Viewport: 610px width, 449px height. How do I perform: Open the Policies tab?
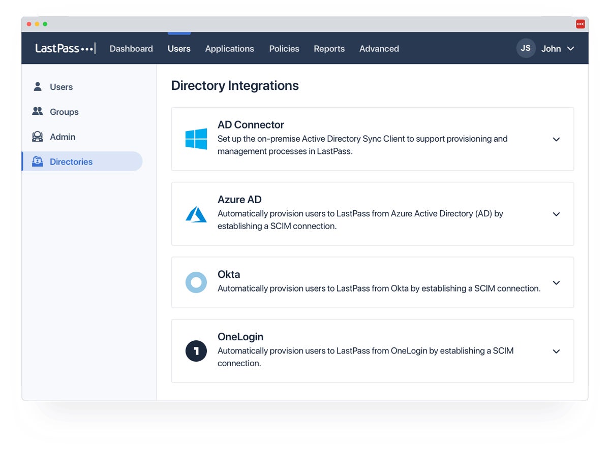[284, 49]
